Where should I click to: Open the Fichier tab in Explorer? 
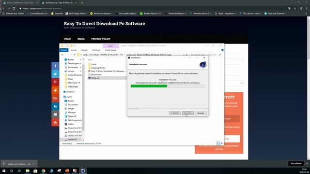64,50
